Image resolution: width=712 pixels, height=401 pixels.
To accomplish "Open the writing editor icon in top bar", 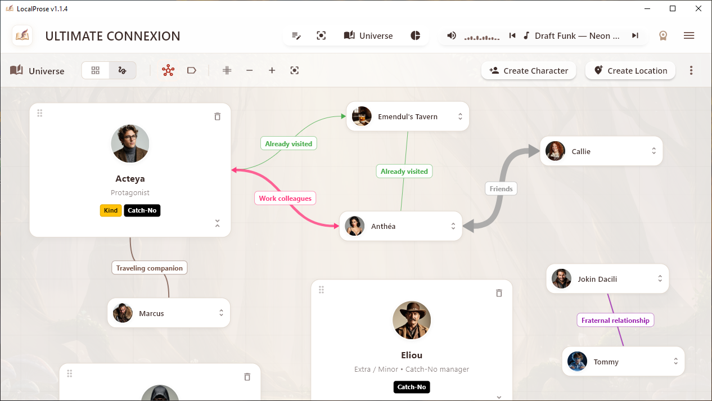I will click(296, 35).
